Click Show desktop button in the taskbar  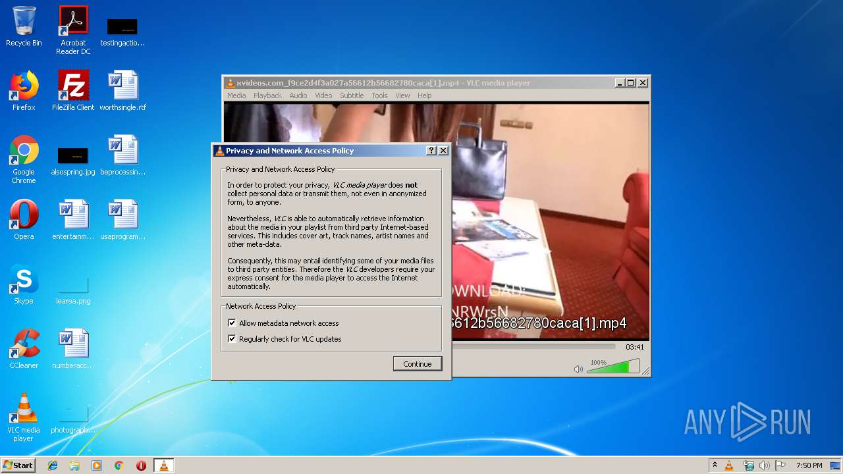point(836,465)
